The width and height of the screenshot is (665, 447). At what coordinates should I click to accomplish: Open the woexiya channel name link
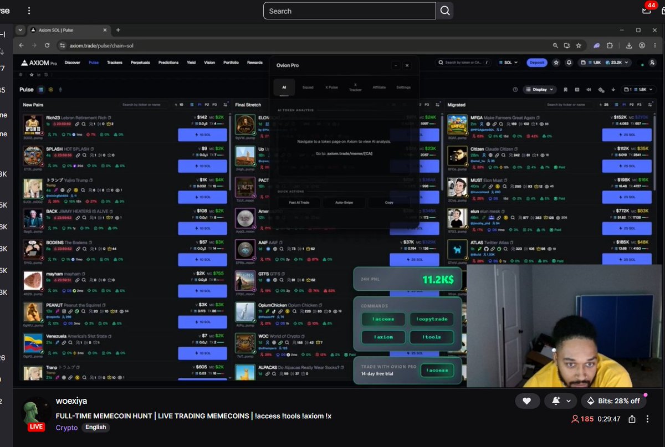[x=71, y=401]
